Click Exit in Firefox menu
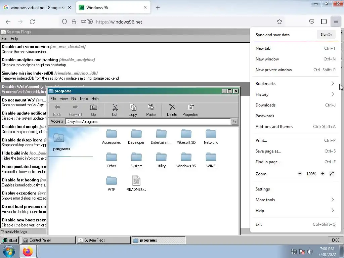Image resolution: width=344 pixels, height=258 pixels. pos(295,224)
